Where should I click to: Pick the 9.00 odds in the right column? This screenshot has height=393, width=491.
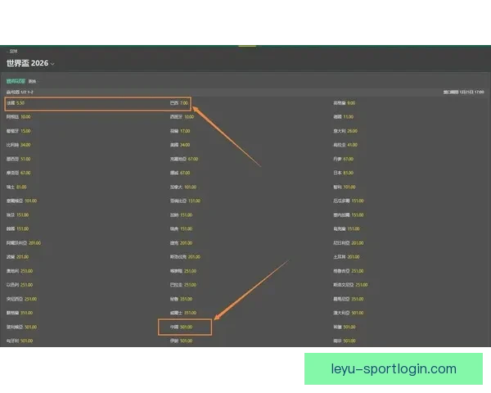point(350,104)
